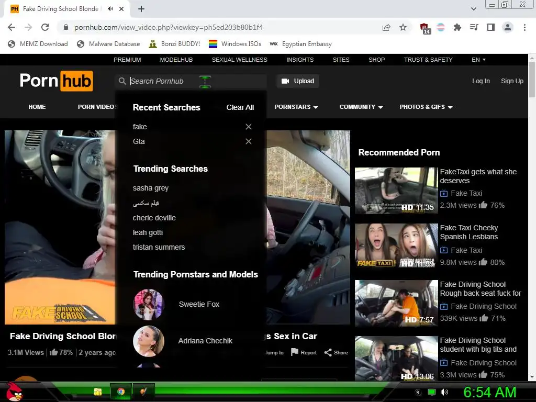Open the tab search chevron
The height and width of the screenshot is (402, 536).
[473, 9]
